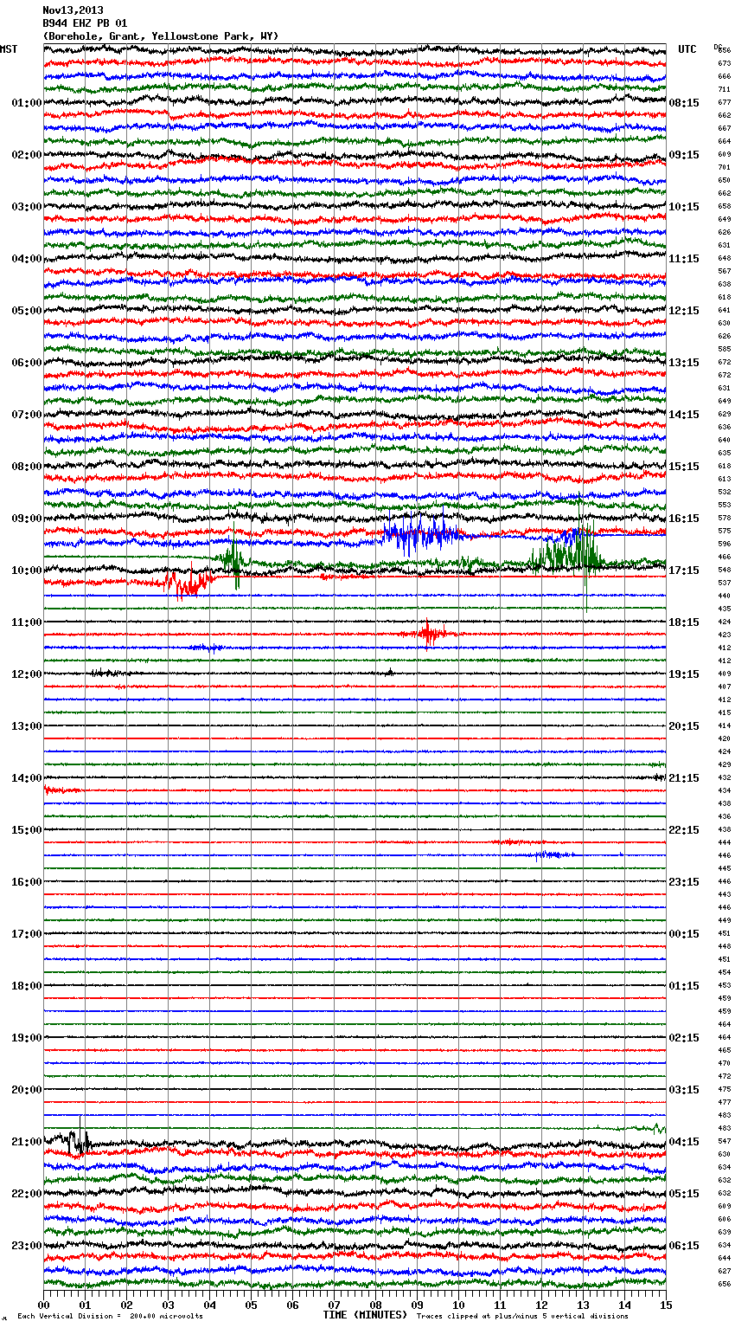The image size is (735, 1328).
Task: Select the 13:00 MST time label
Action: [27, 726]
